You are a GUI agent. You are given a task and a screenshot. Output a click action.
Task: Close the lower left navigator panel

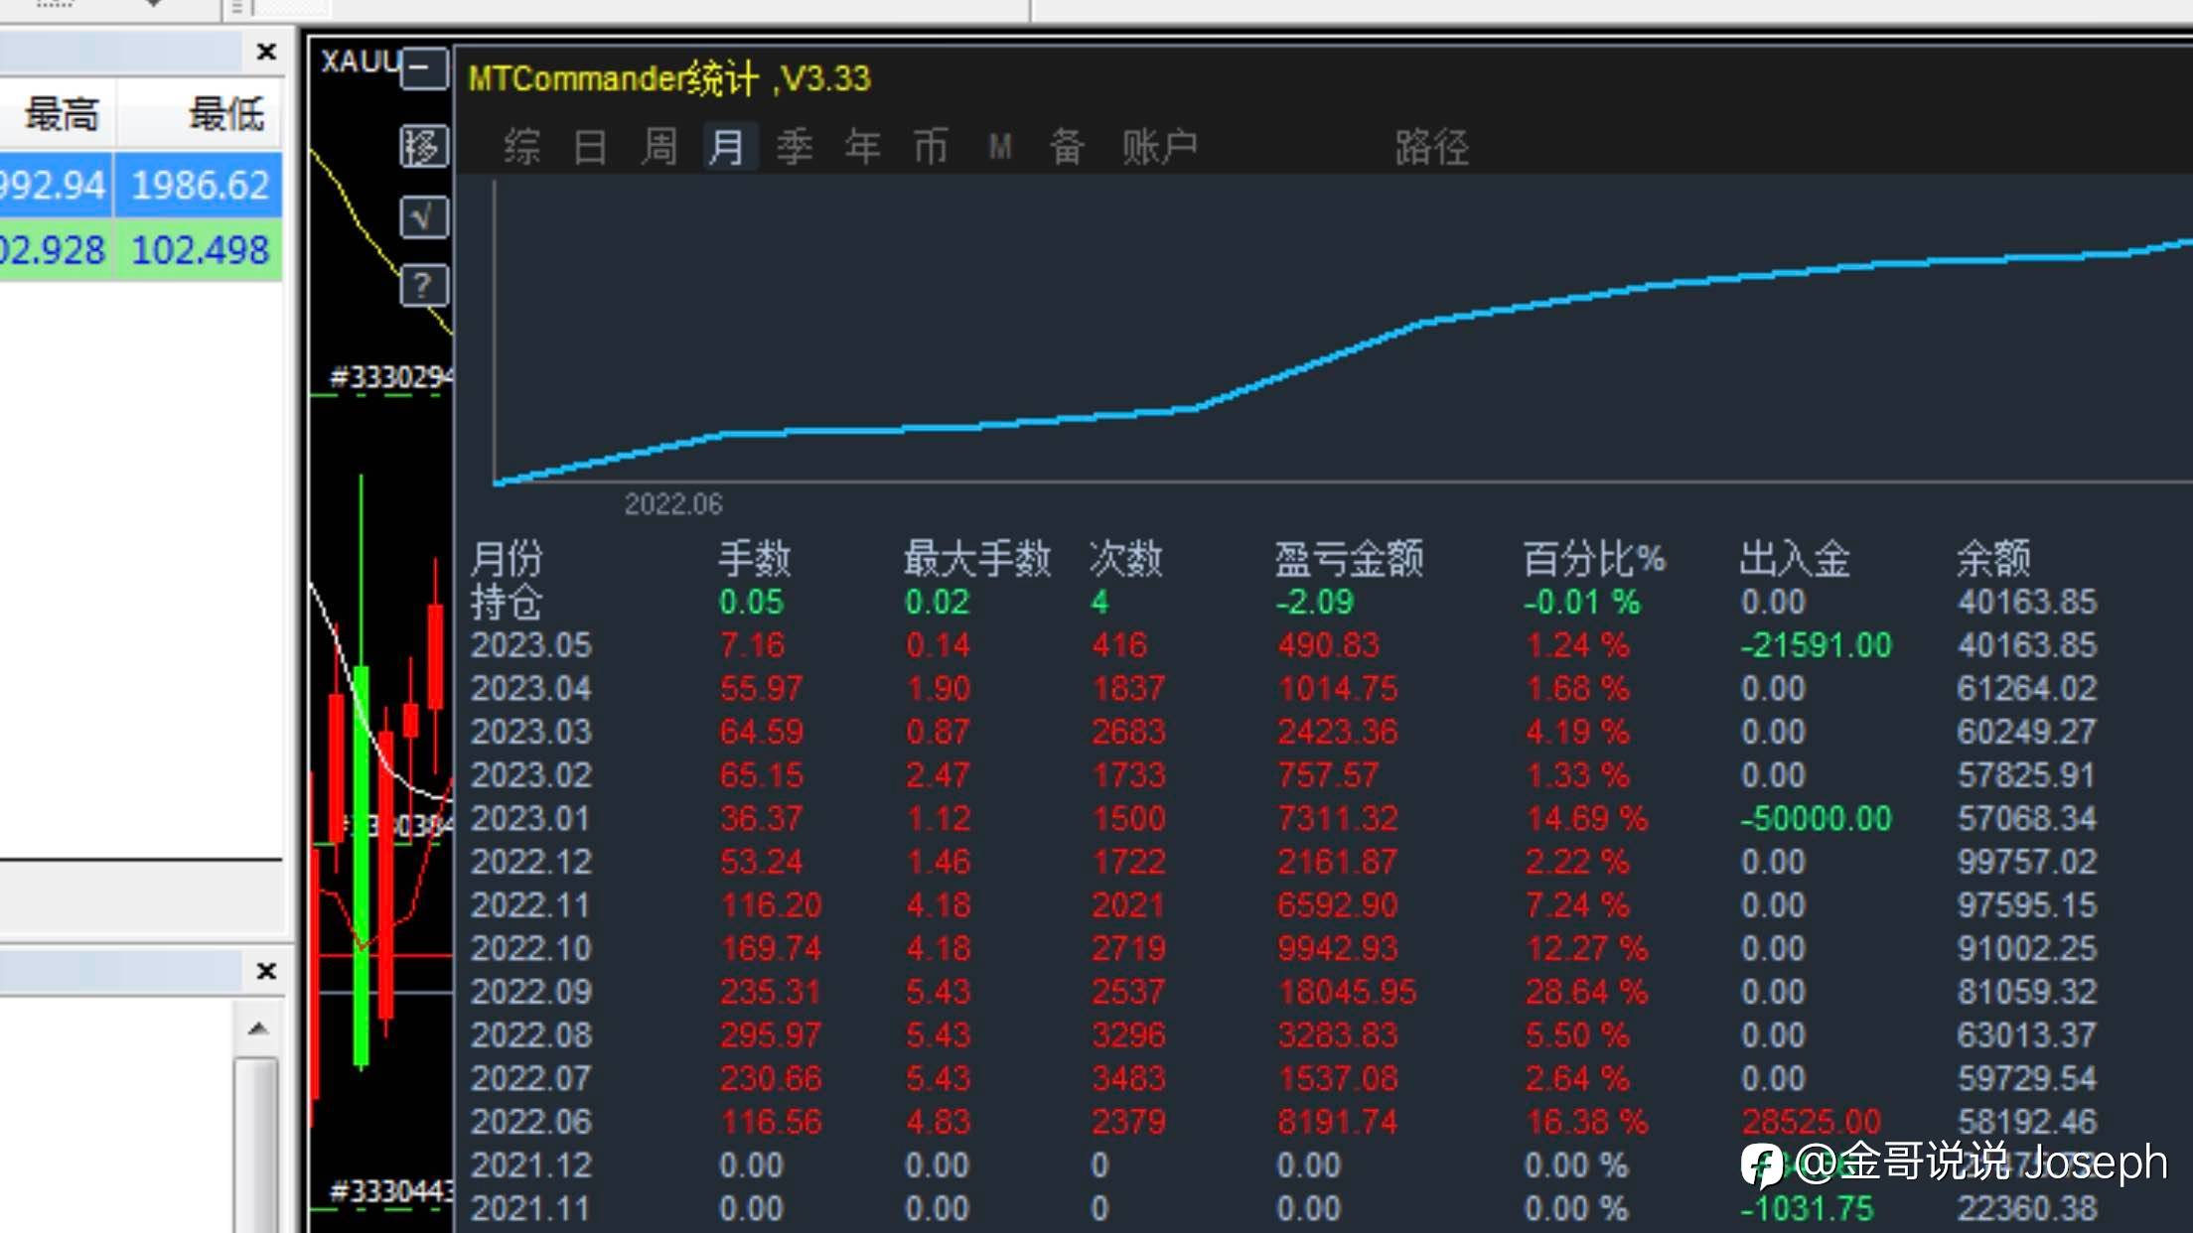[x=266, y=971]
